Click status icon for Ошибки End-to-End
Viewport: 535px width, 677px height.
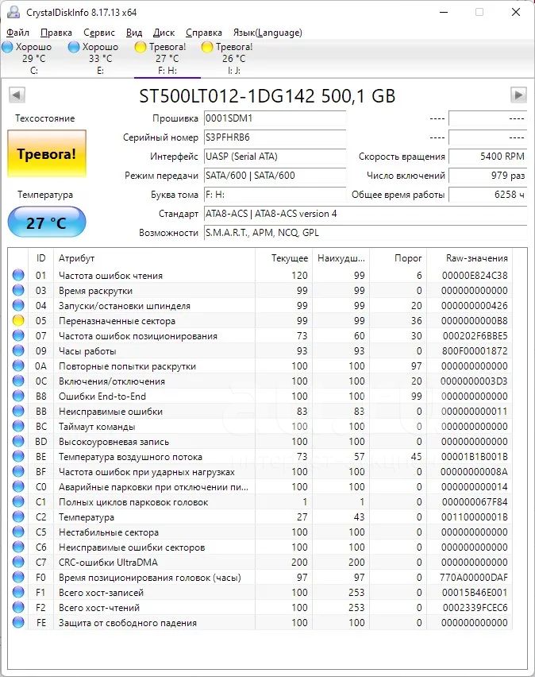tap(18, 396)
